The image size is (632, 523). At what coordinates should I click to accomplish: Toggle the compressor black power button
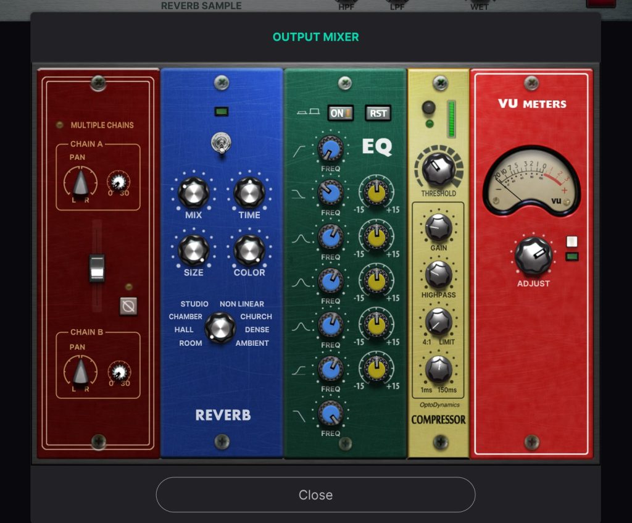tap(428, 108)
